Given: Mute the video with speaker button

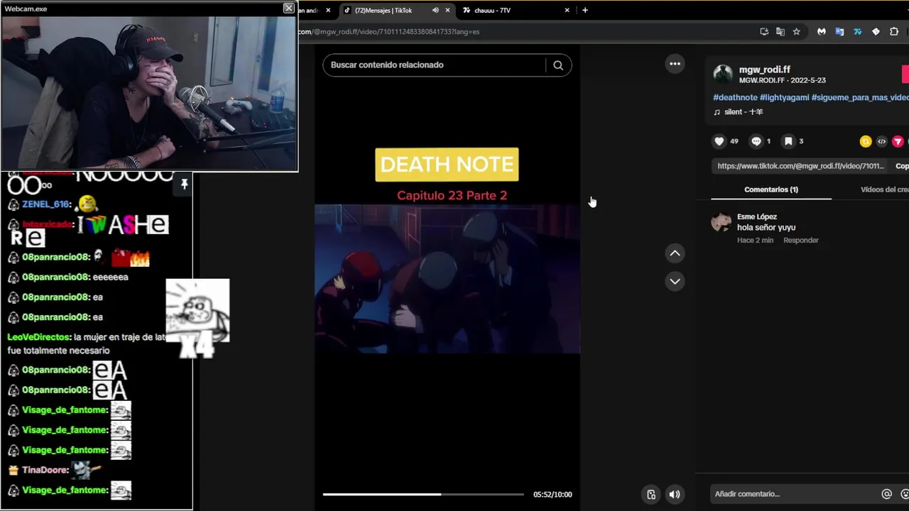Looking at the screenshot, I should click(675, 495).
